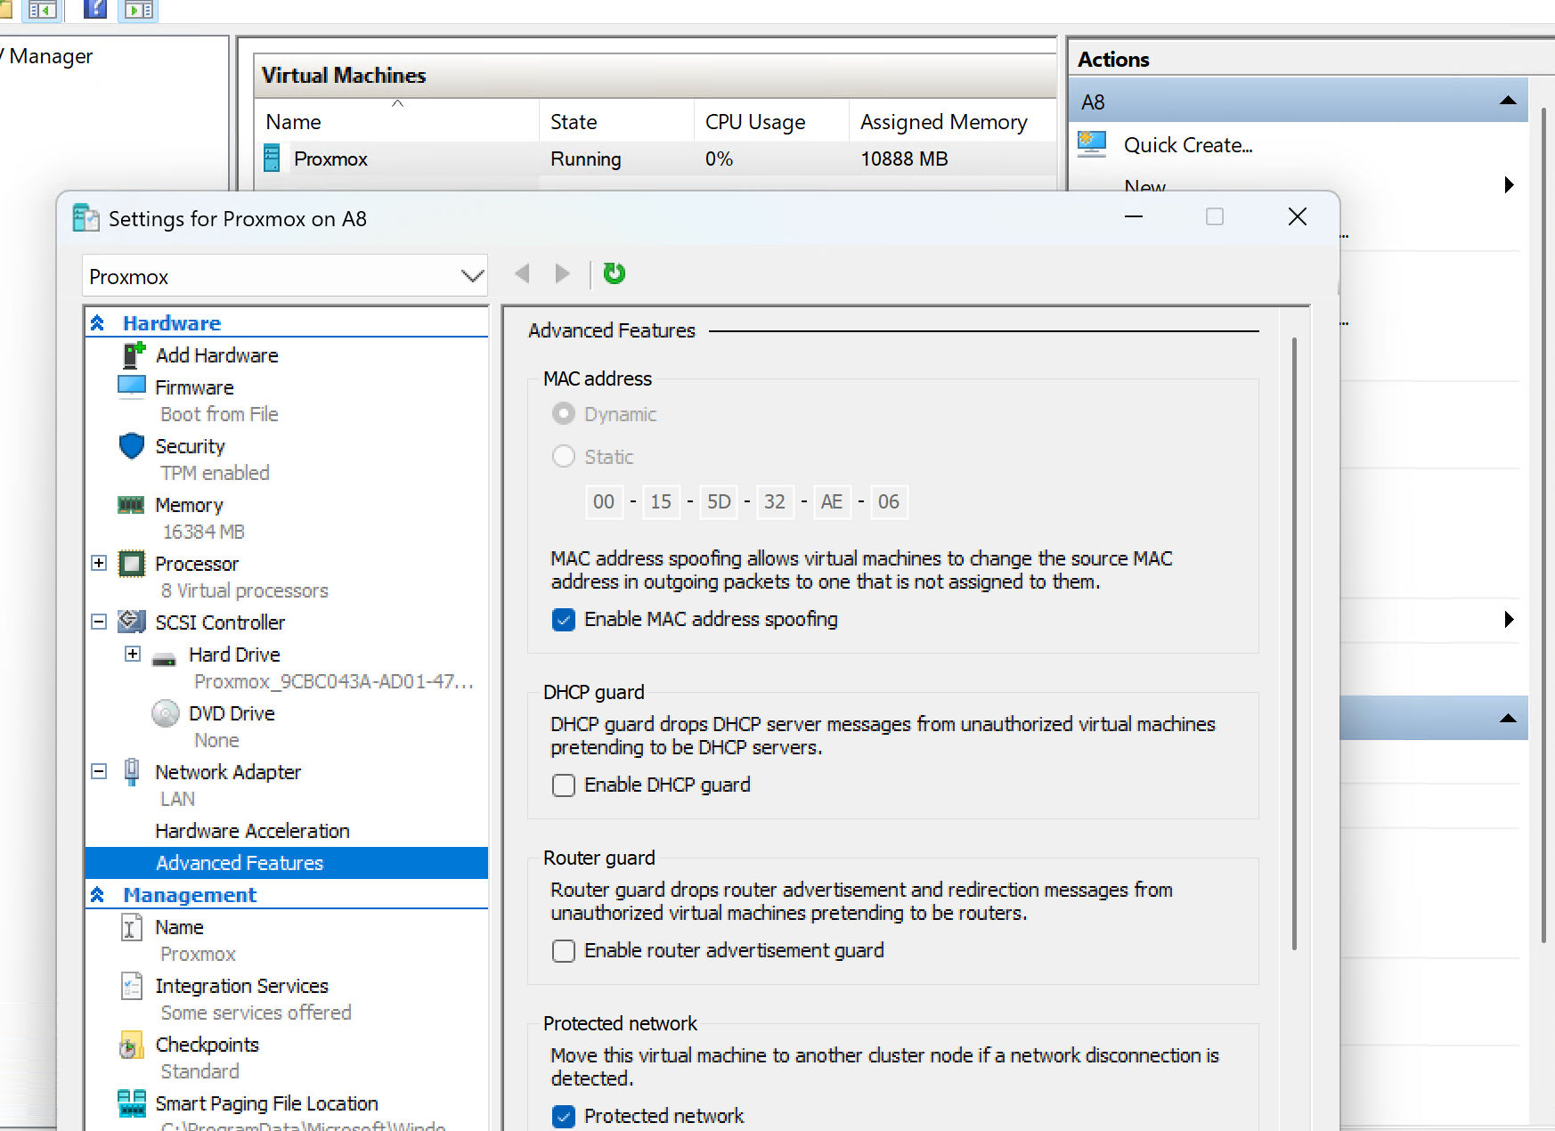Collapse the SCSI Controller node
Image resolution: width=1555 pixels, height=1131 pixels.
click(x=99, y=622)
